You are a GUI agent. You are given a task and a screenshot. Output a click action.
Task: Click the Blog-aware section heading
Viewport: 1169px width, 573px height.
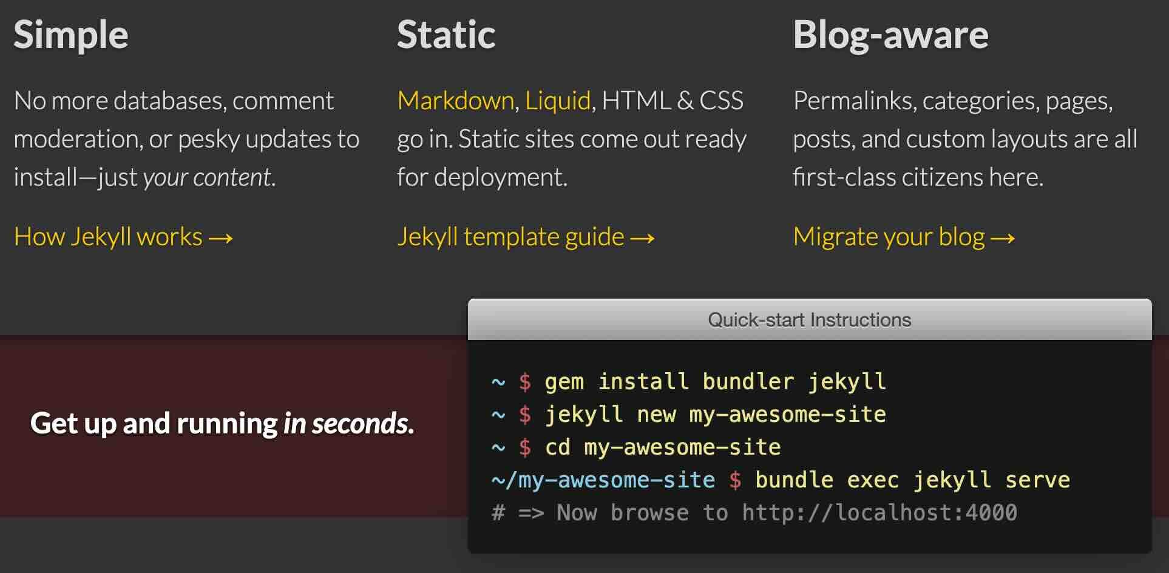point(891,35)
